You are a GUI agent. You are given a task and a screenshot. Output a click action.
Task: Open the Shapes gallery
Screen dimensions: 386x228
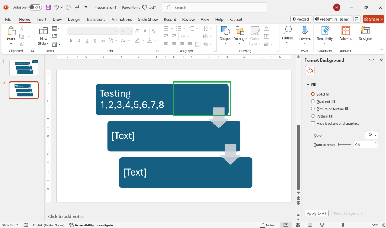click(x=225, y=35)
